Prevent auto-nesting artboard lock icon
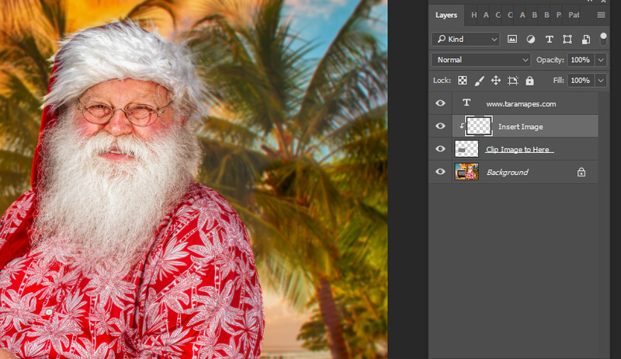The image size is (621, 359). click(513, 81)
